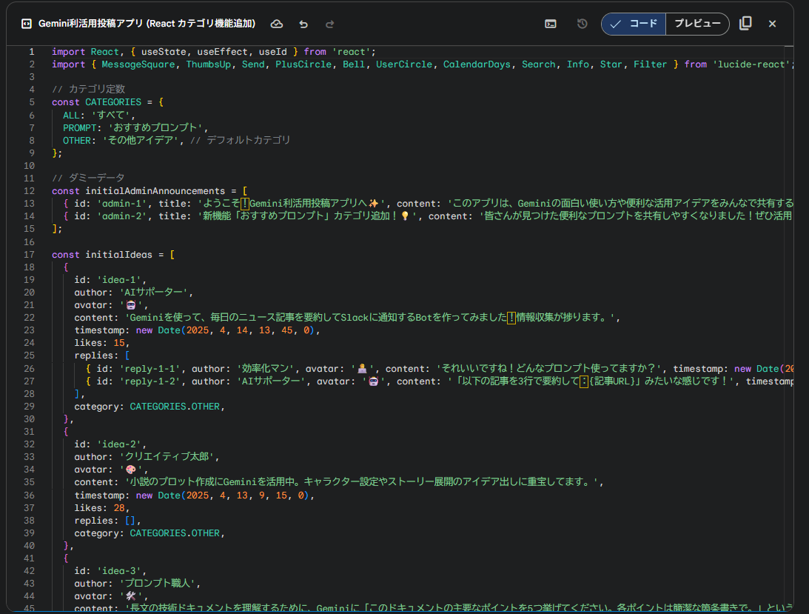Click the string 'admin-2'

click(x=122, y=216)
